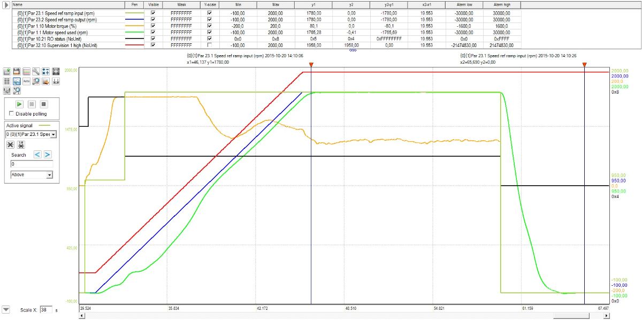Click the Search value input field
Viewport: 642px width, 320px height.
pos(31,164)
